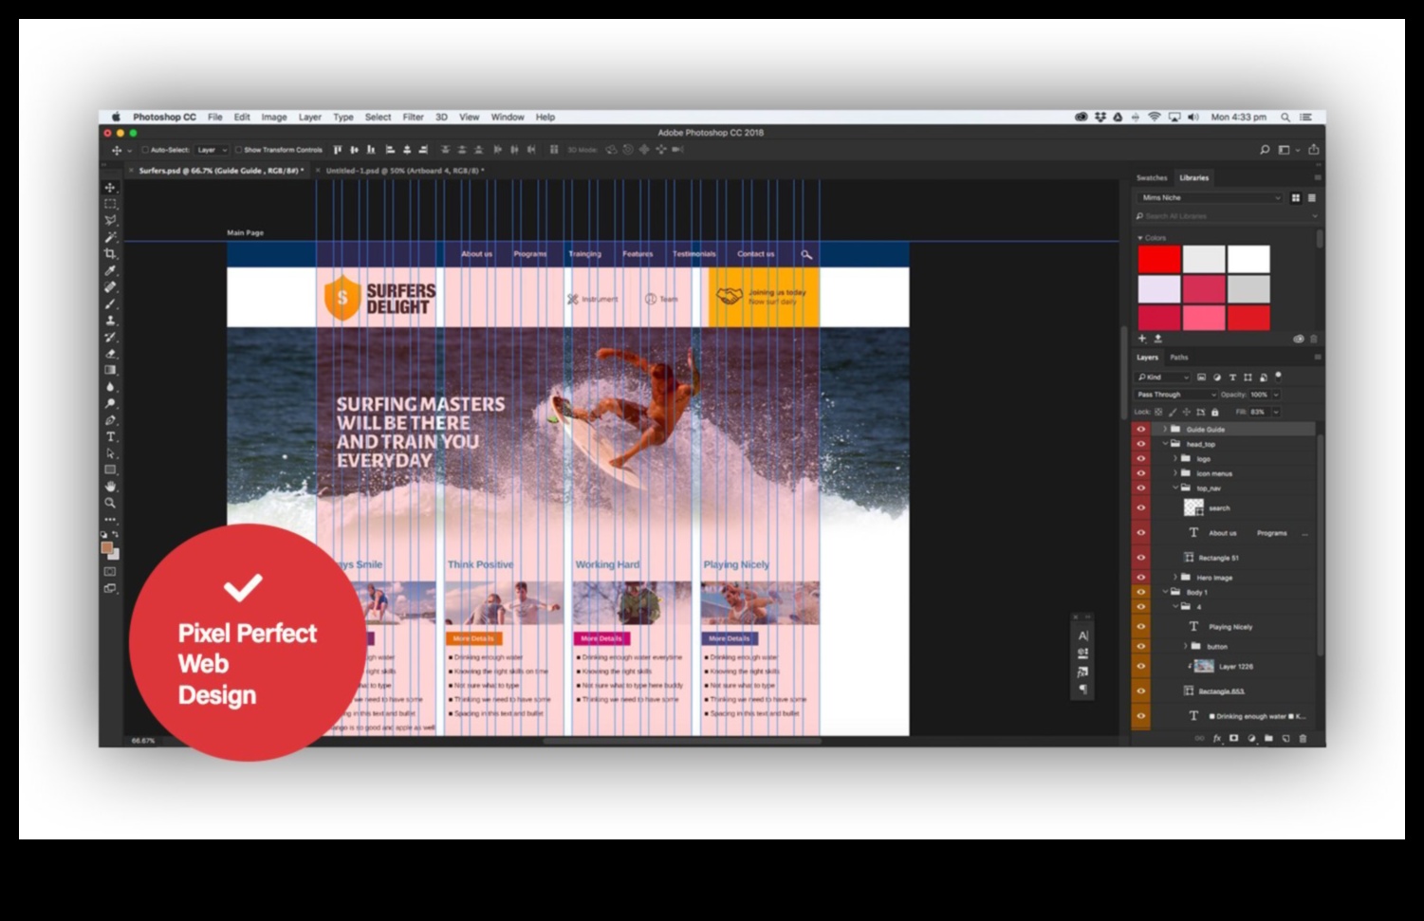Select the Move tool

pyautogui.click(x=111, y=189)
